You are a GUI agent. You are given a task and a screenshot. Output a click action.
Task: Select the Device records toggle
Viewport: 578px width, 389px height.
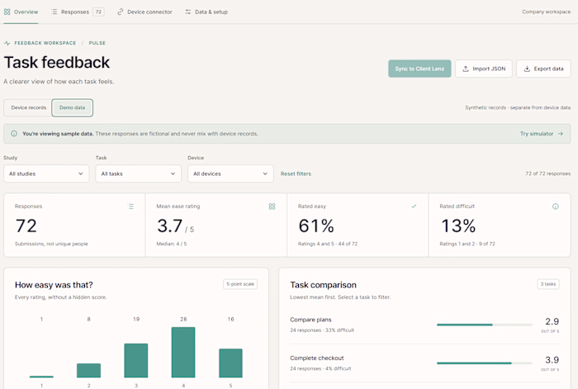[28, 107]
